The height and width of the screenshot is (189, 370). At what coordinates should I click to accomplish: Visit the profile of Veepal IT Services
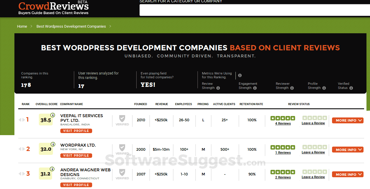76,131
